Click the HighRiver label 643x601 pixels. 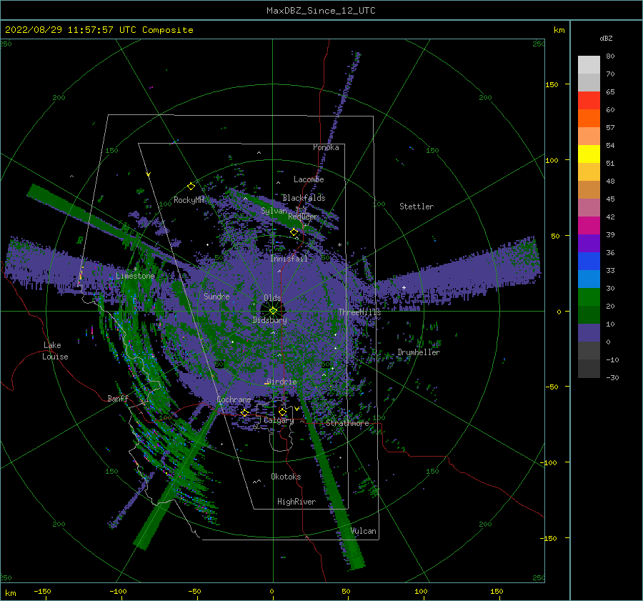(x=296, y=502)
